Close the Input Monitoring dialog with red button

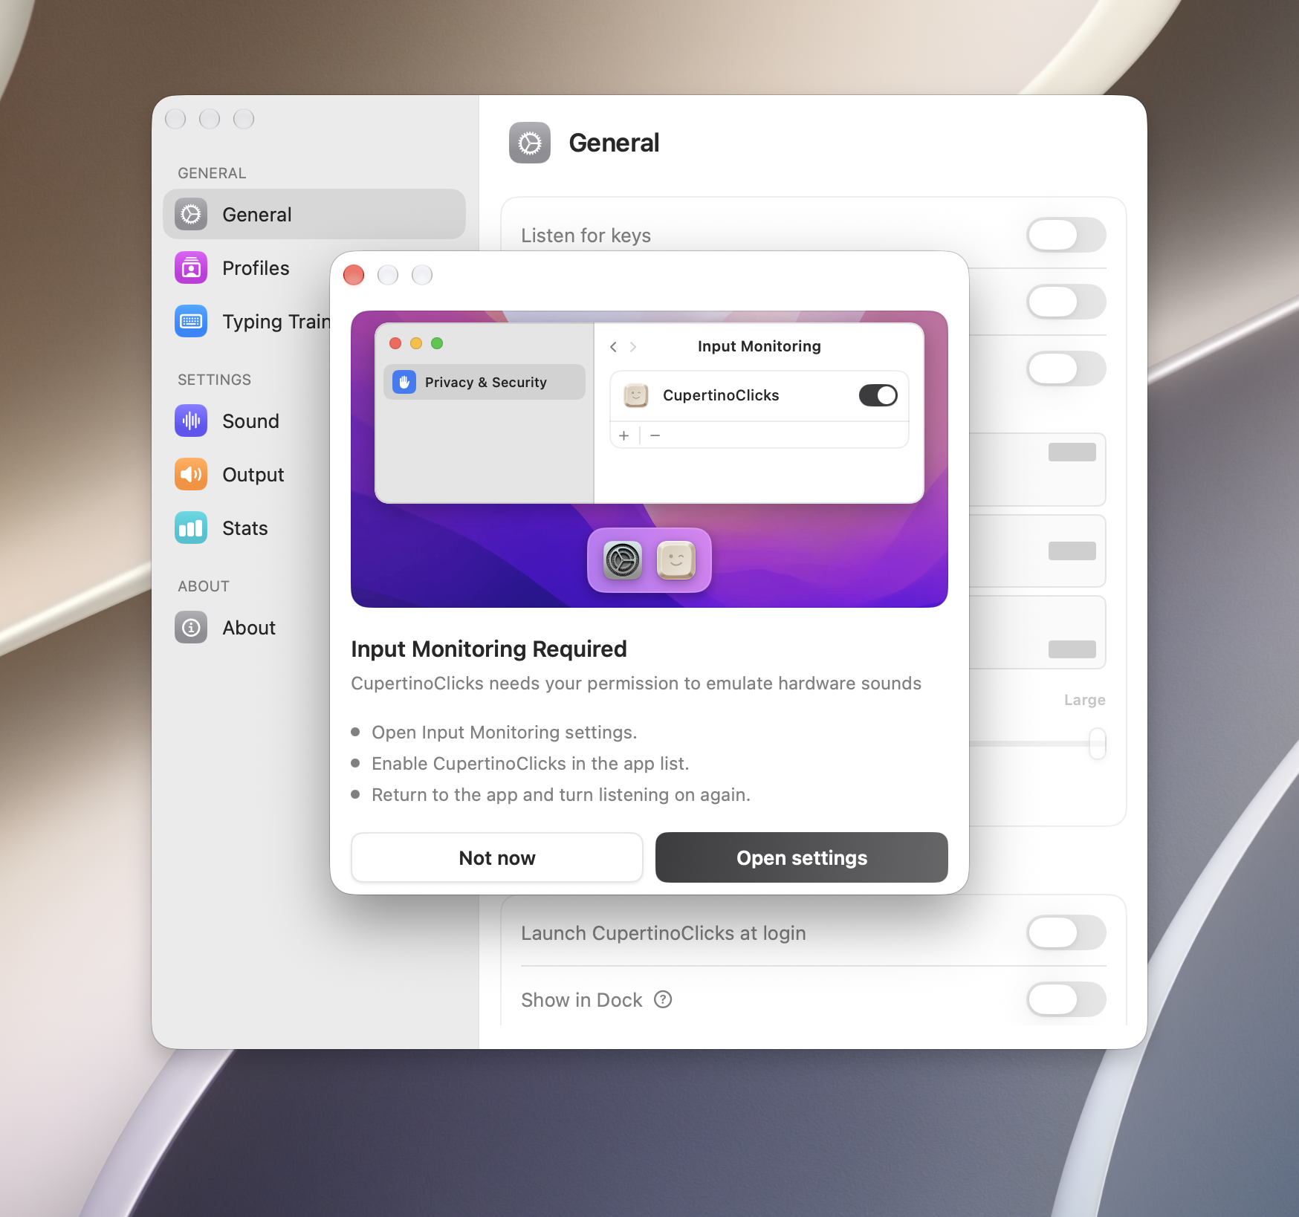click(x=354, y=275)
